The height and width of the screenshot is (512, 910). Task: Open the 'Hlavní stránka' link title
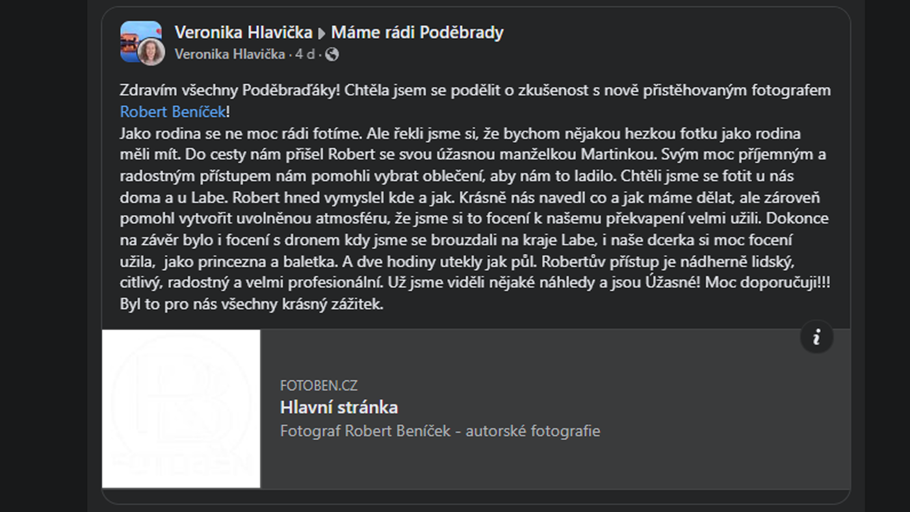coord(339,407)
